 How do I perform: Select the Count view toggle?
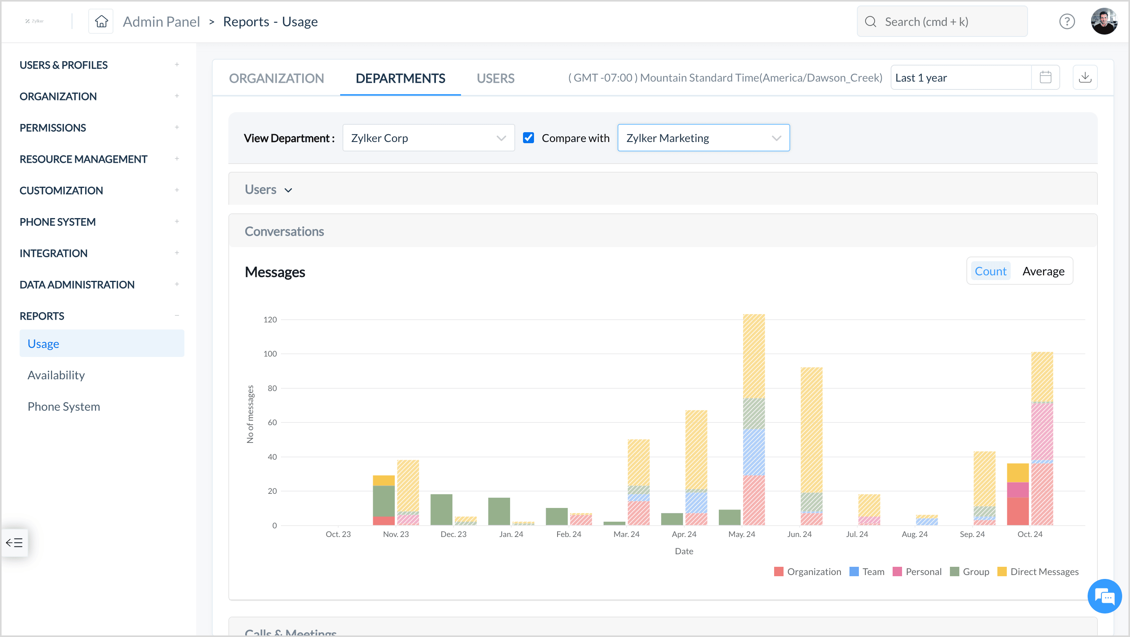(990, 271)
